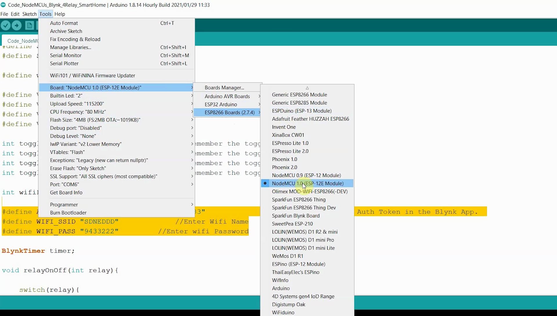Select the WeMos D1 R1 board
This screenshot has height=316, width=557.
pyautogui.click(x=287, y=256)
